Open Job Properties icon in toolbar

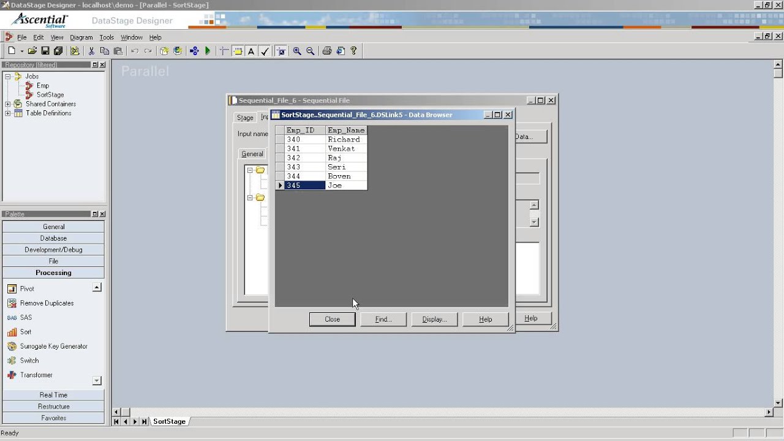pos(75,51)
